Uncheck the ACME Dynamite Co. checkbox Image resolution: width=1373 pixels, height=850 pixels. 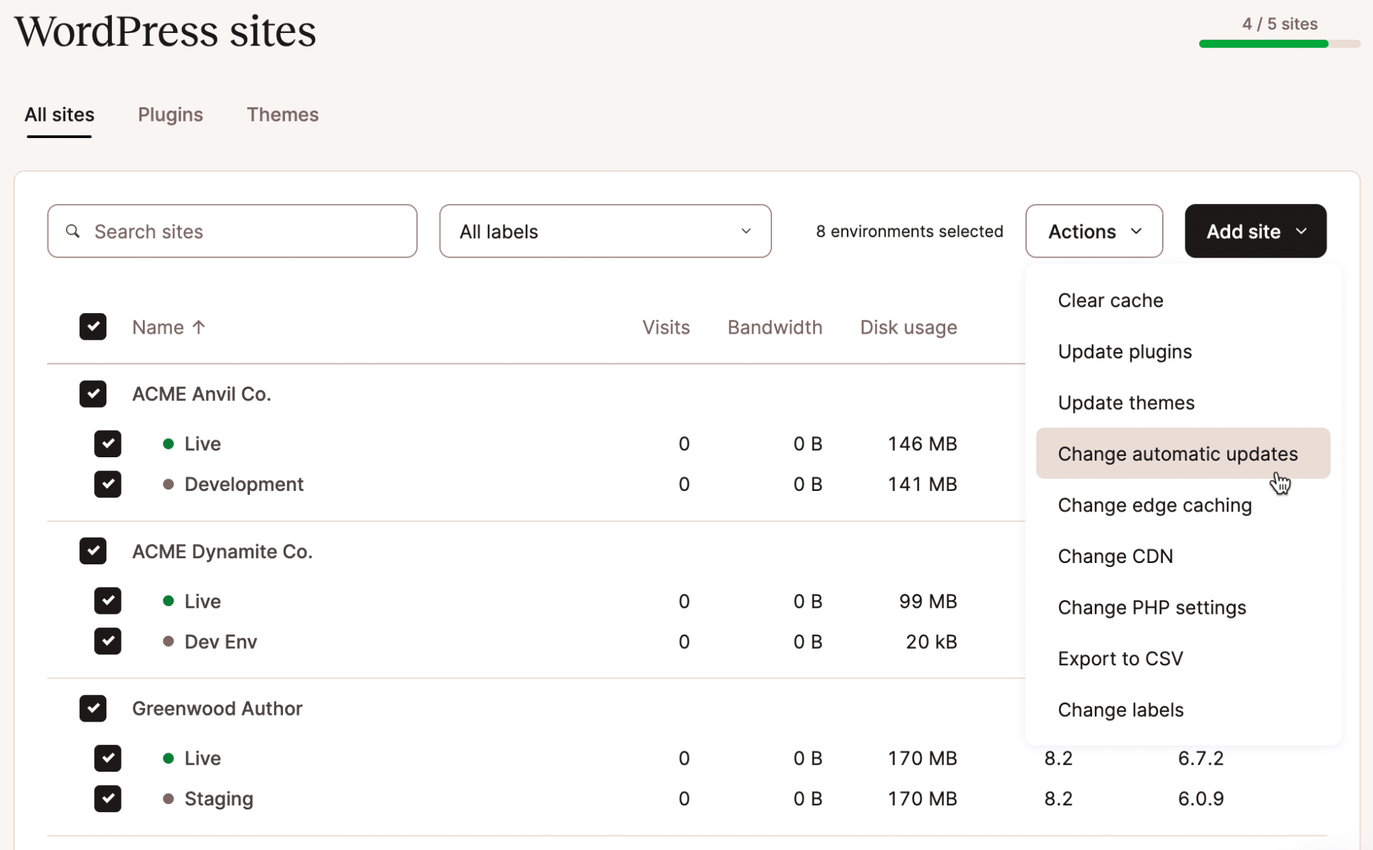[x=93, y=551]
